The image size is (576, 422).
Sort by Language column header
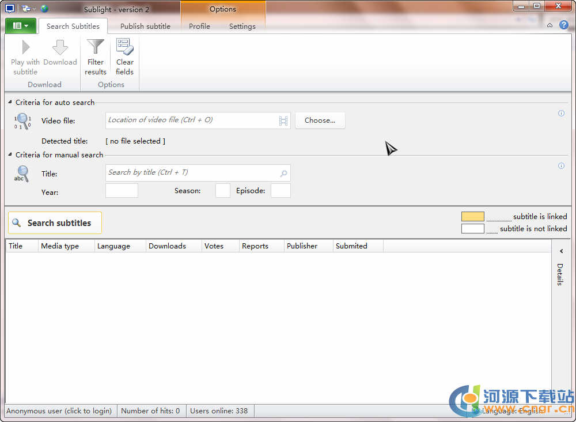tap(120, 246)
